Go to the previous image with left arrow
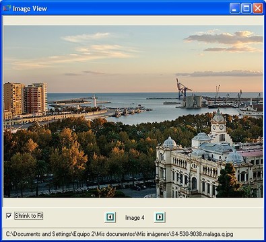 point(110,217)
